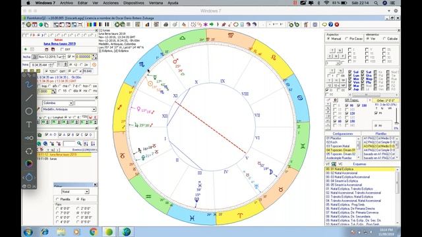Click the red X icon in toolbar

[337, 24]
